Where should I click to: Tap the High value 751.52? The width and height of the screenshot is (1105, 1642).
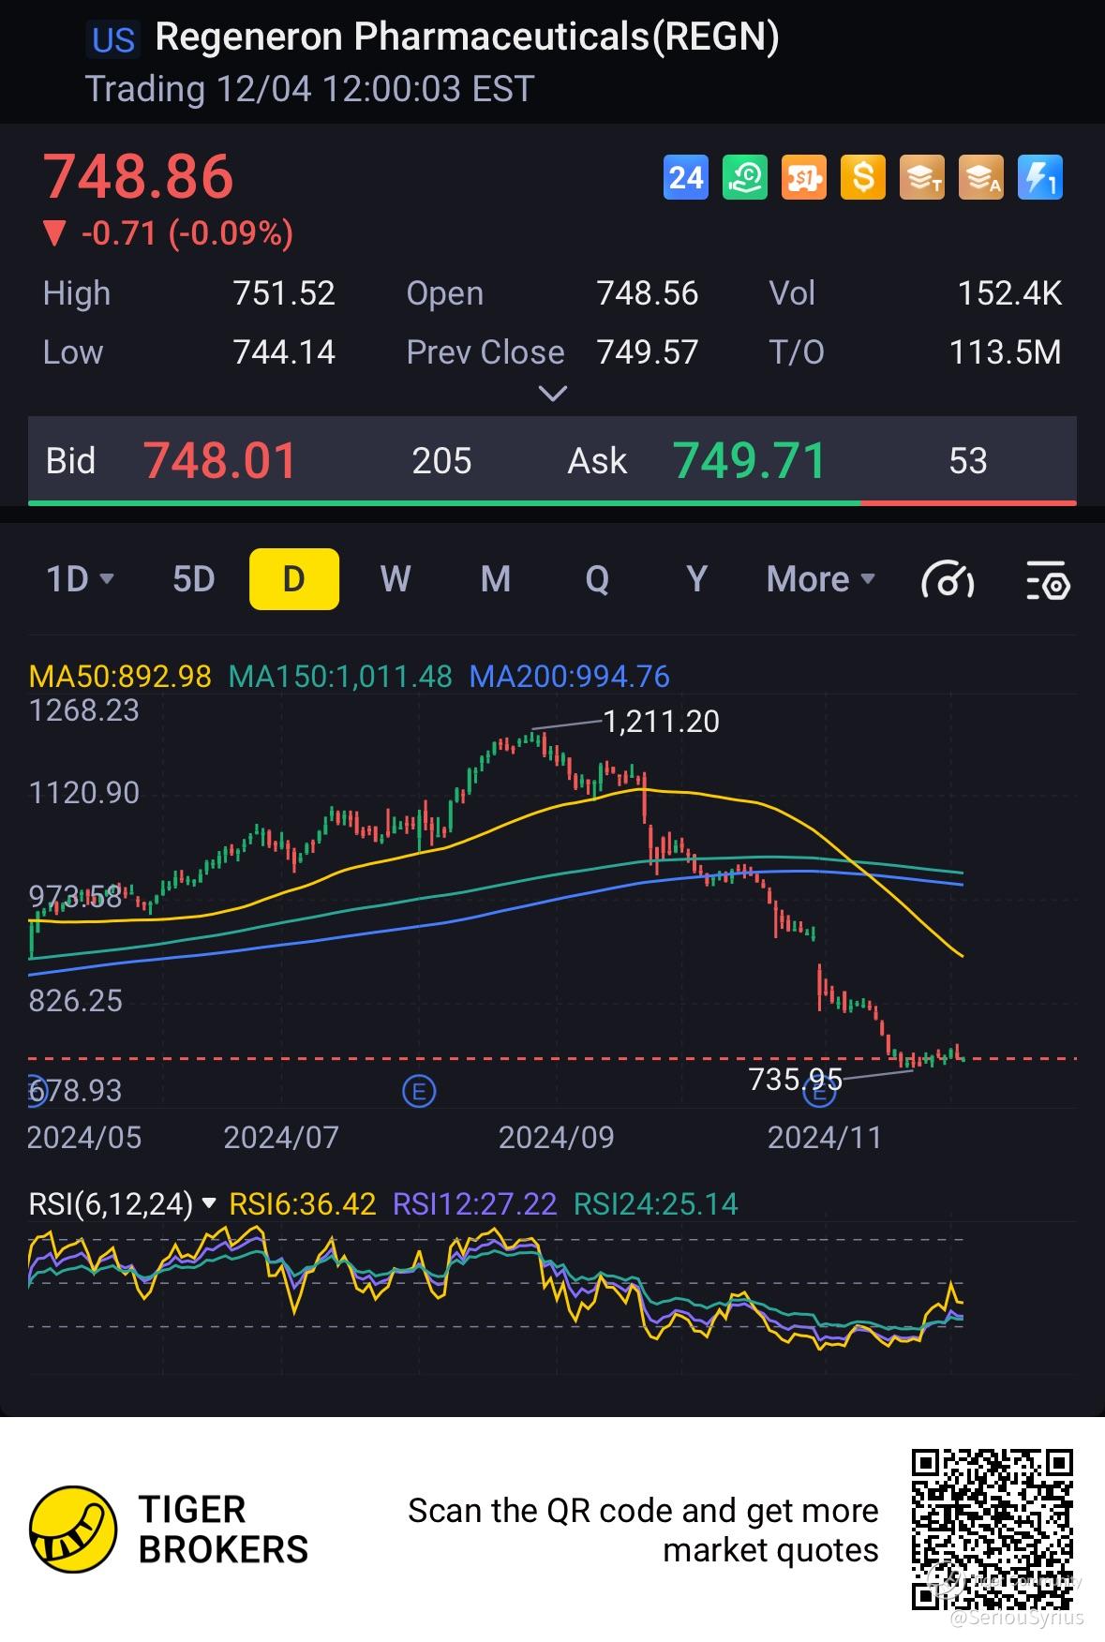(284, 293)
